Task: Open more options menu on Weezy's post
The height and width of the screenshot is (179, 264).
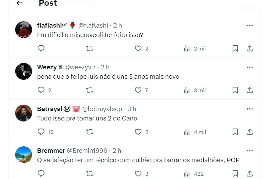Action: tap(250, 67)
